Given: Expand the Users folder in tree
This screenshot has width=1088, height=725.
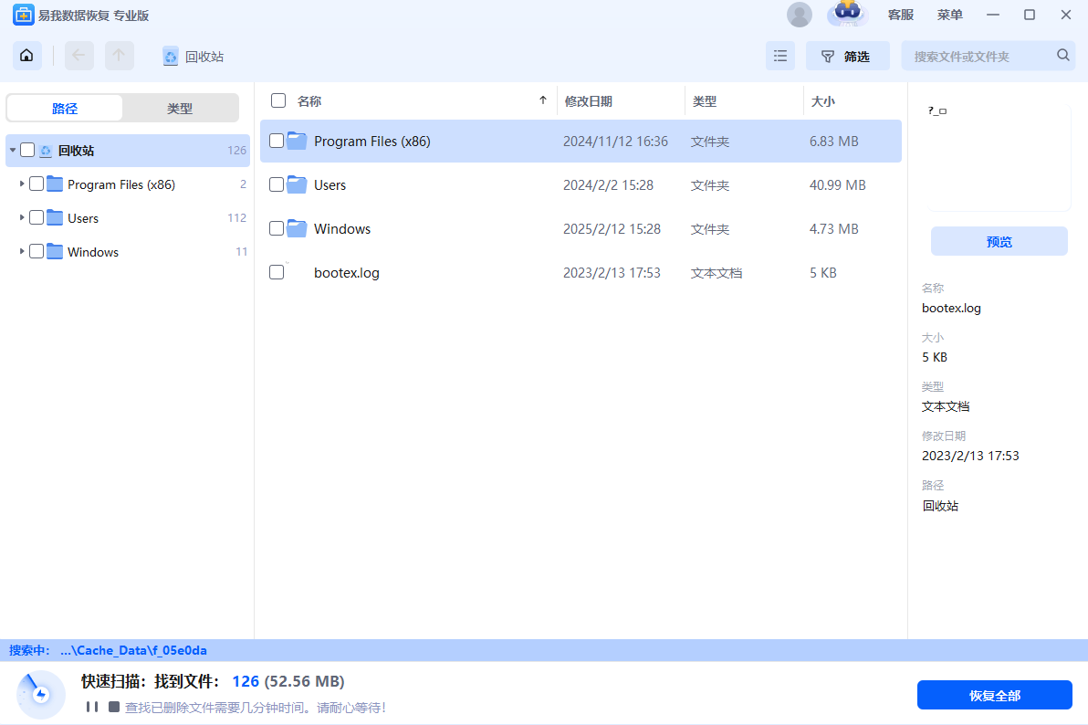Looking at the screenshot, I should click(x=22, y=218).
